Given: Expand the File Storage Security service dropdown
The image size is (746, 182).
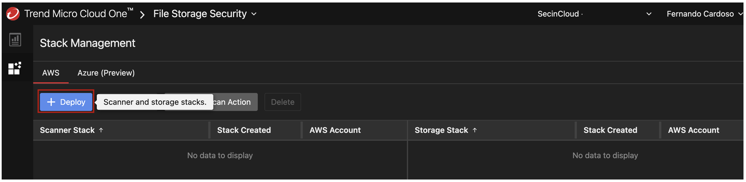Looking at the screenshot, I should click(254, 14).
